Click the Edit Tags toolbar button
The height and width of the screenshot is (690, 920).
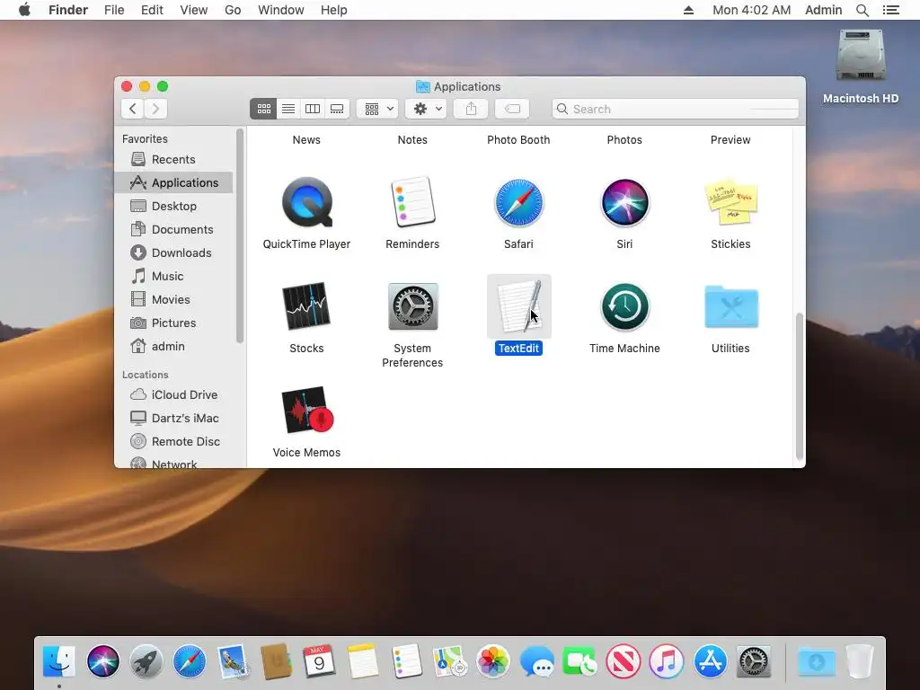tap(512, 109)
